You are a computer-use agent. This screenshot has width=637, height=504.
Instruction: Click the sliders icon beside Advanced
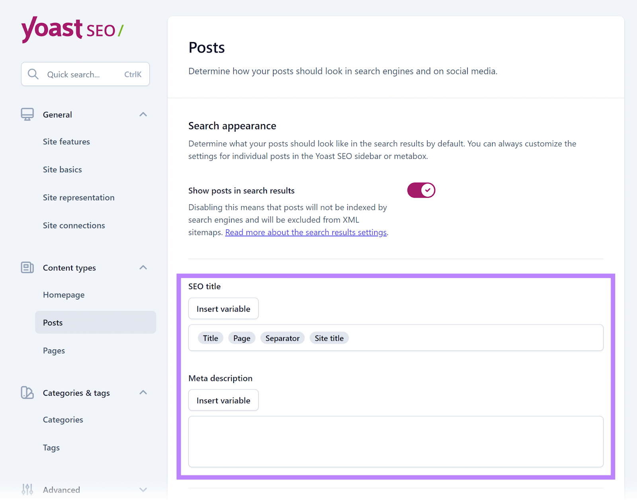point(27,490)
